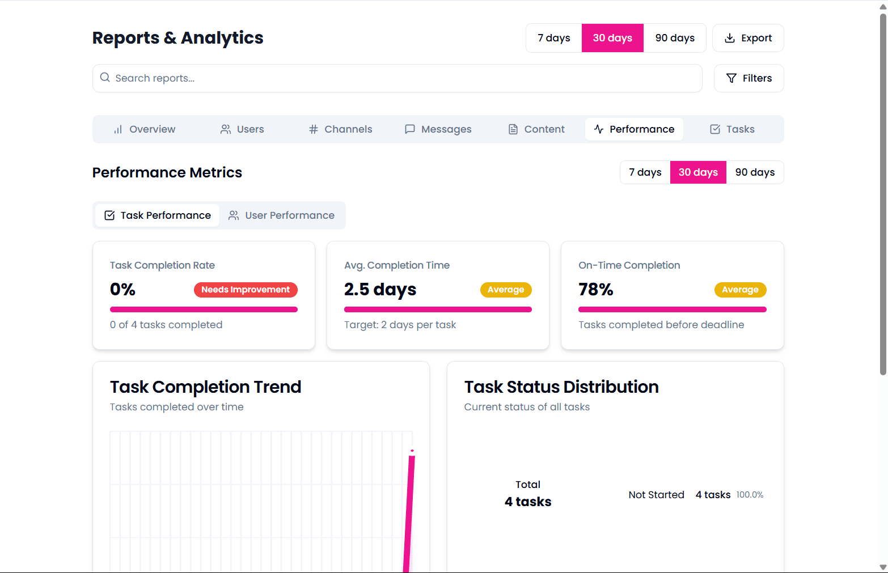
Task: Select 90 days in Performance Metrics range
Action: click(755, 172)
